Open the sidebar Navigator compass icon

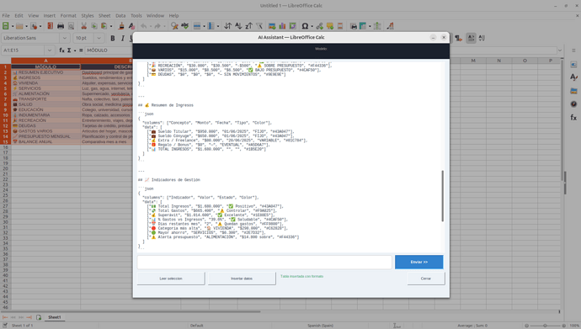point(573,104)
